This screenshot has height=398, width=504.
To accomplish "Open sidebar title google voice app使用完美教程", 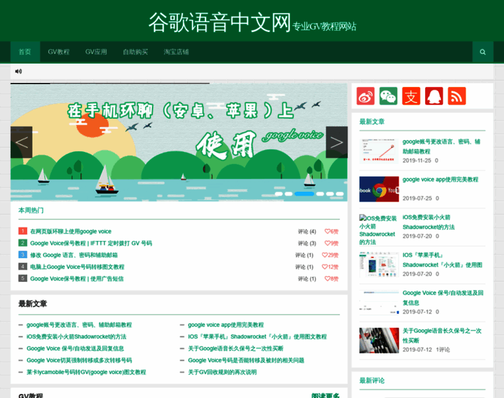I will point(440,179).
